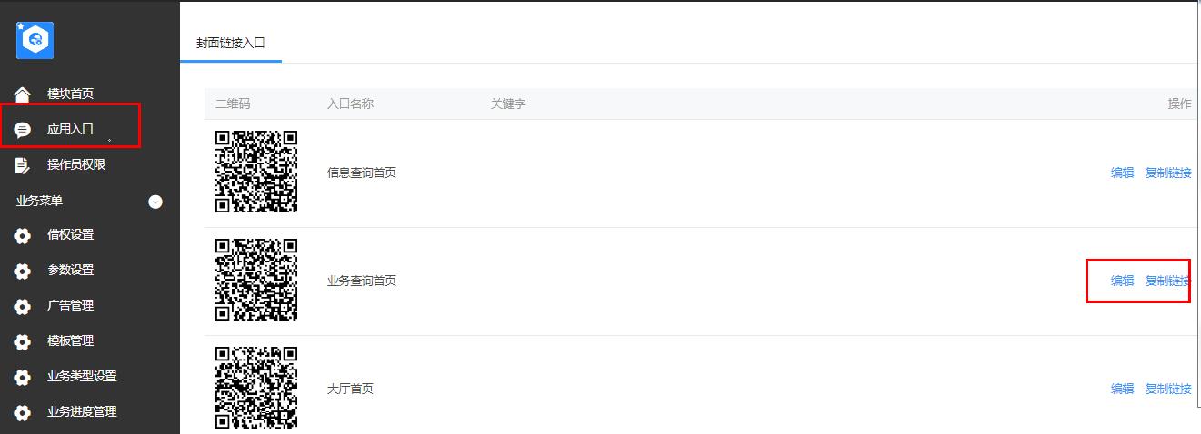Click the gear icon next to 业务类型设置
1201x434 pixels.
23,377
